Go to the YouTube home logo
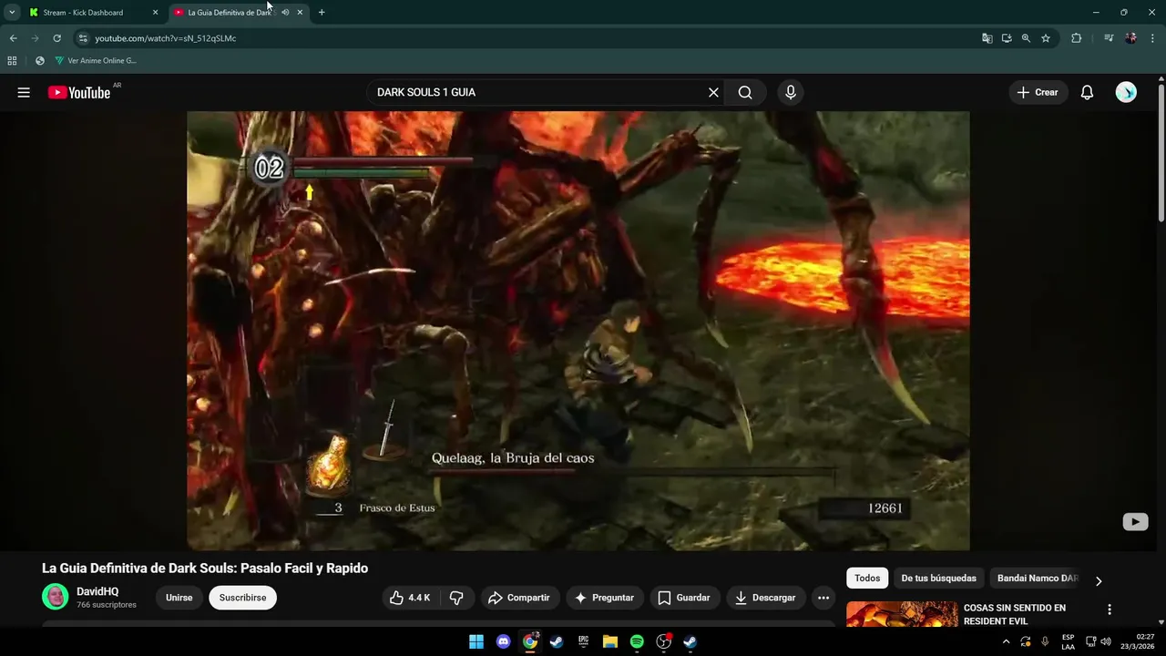This screenshot has height=656, width=1166. [79, 92]
